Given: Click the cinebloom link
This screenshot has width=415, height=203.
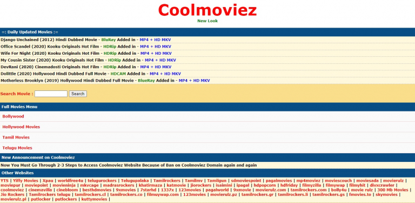Looking at the screenshot, I should (x=67, y=190).
